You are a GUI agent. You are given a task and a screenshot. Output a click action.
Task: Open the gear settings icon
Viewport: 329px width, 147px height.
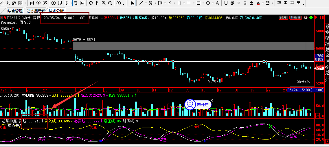(119, 3)
